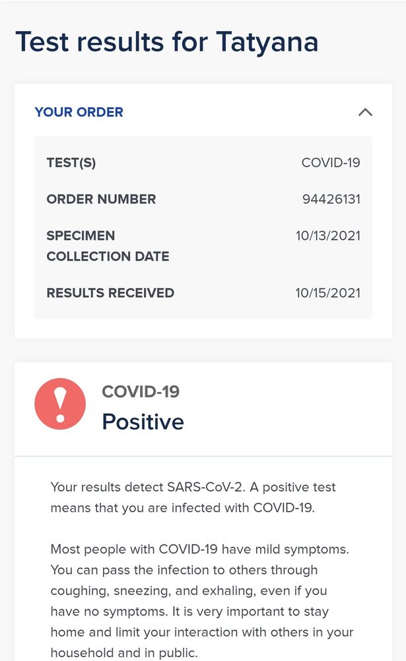Click the 'stay home' guidance text line
Image resolution: width=406 pixels, height=661 pixels.
(189, 611)
